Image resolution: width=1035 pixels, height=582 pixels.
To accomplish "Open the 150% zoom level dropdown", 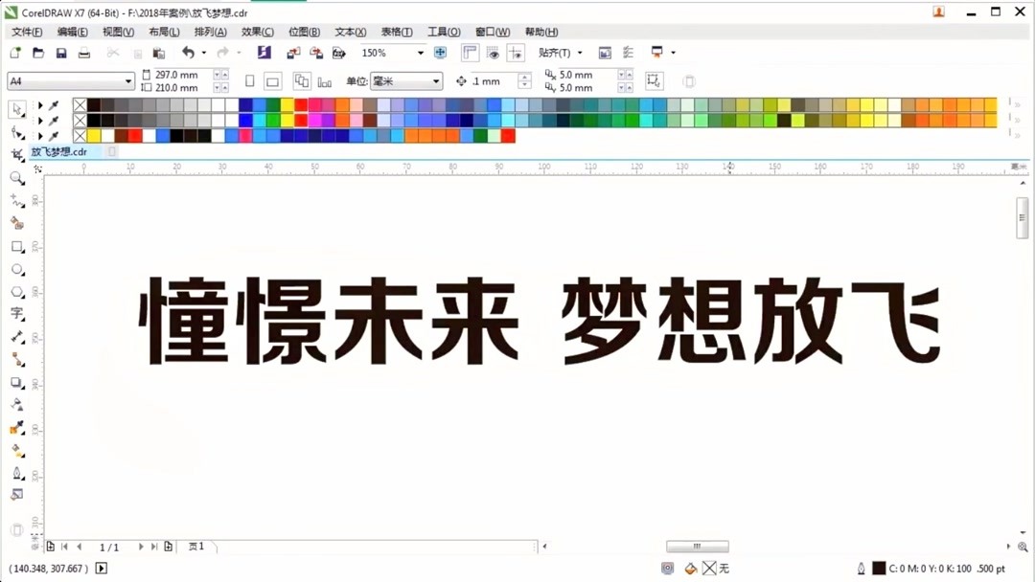I will point(420,53).
